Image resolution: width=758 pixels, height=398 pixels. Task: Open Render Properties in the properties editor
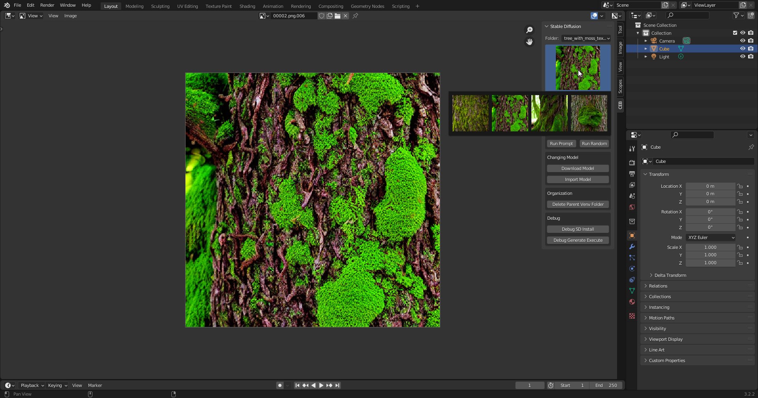(632, 162)
